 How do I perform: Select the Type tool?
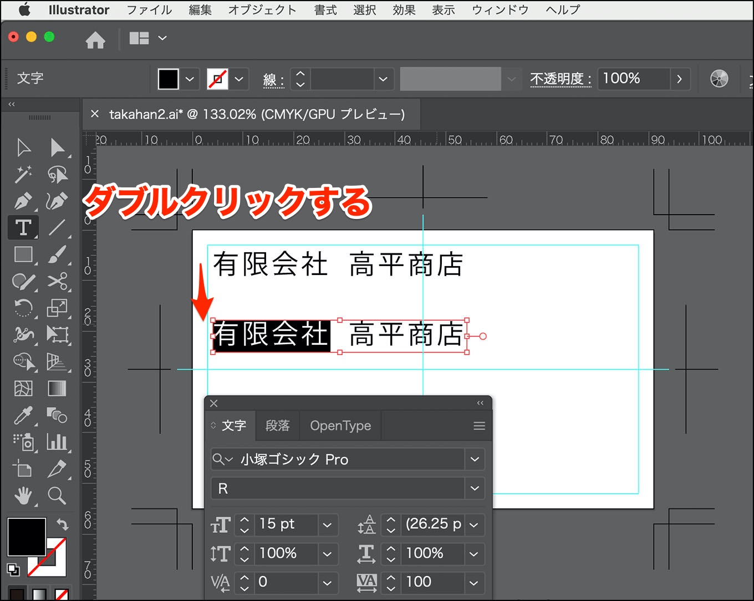click(23, 228)
